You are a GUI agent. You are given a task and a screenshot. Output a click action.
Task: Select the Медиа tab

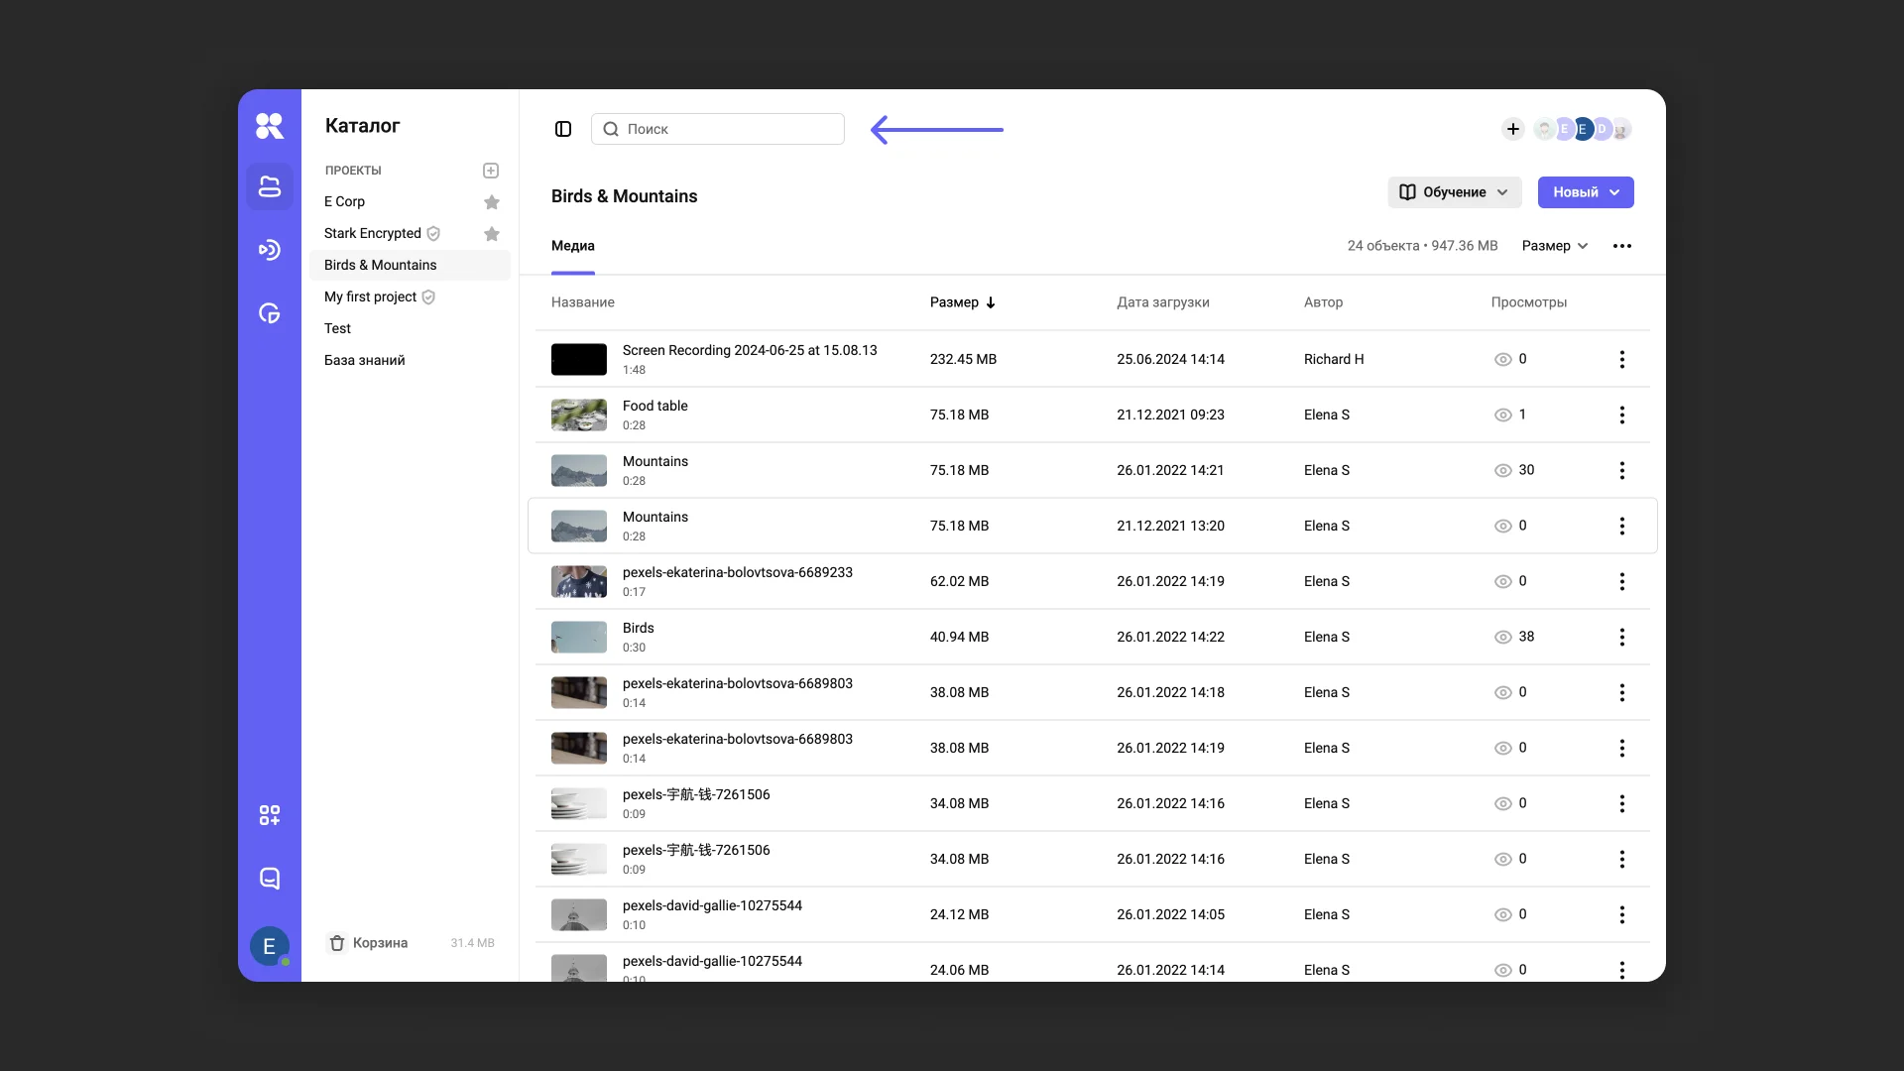pyautogui.click(x=573, y=246)
